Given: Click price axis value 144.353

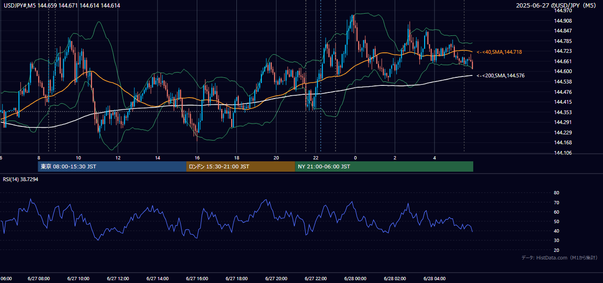Looking at the screenshot, I should coord(562,112).
